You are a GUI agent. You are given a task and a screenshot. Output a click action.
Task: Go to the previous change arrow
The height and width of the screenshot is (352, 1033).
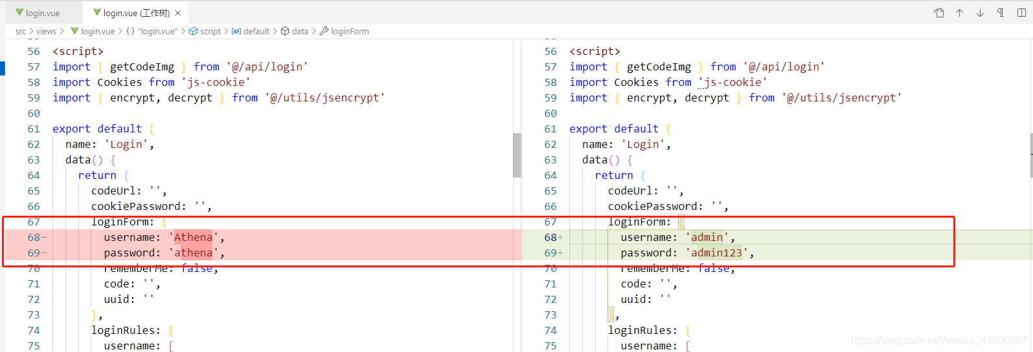pyautogui.click(x=960, y=13)
